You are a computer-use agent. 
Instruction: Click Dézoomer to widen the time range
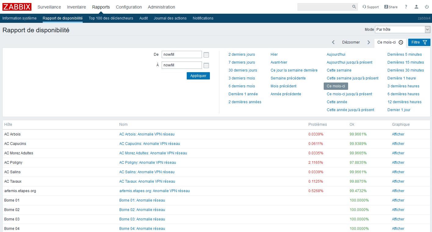[x=351, y=42]
